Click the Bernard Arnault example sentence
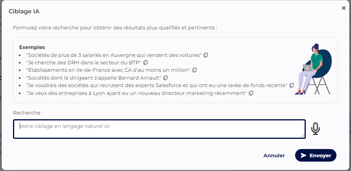351x171 pixels. tap(93, 78)
